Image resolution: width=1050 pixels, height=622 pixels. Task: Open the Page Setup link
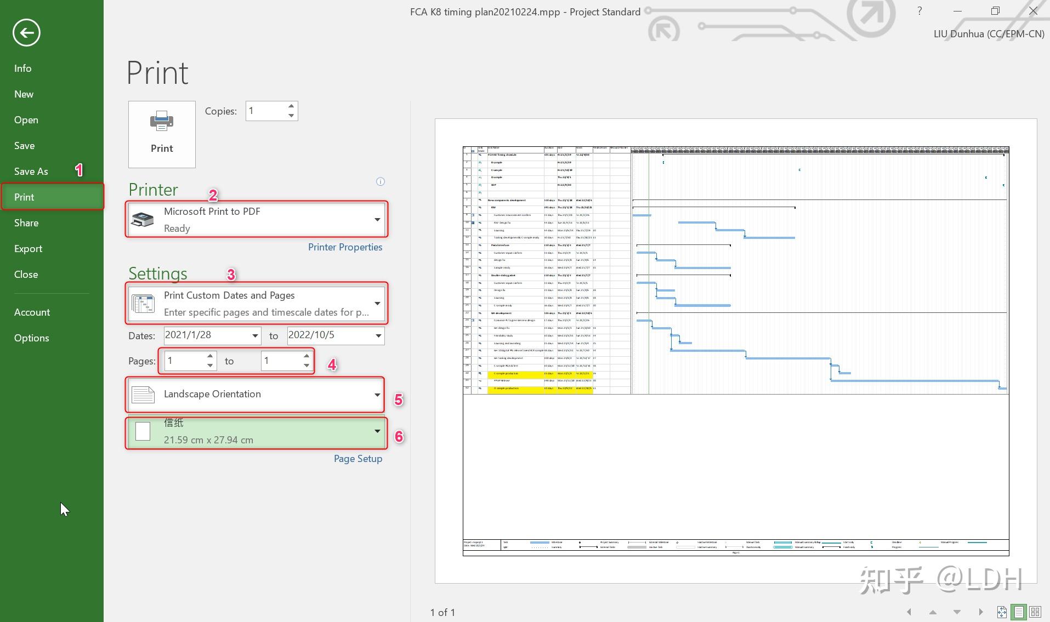[358, 459]
